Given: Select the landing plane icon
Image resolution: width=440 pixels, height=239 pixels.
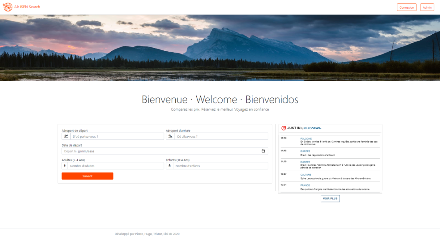Looking at the screenshot, I should 170,136.
